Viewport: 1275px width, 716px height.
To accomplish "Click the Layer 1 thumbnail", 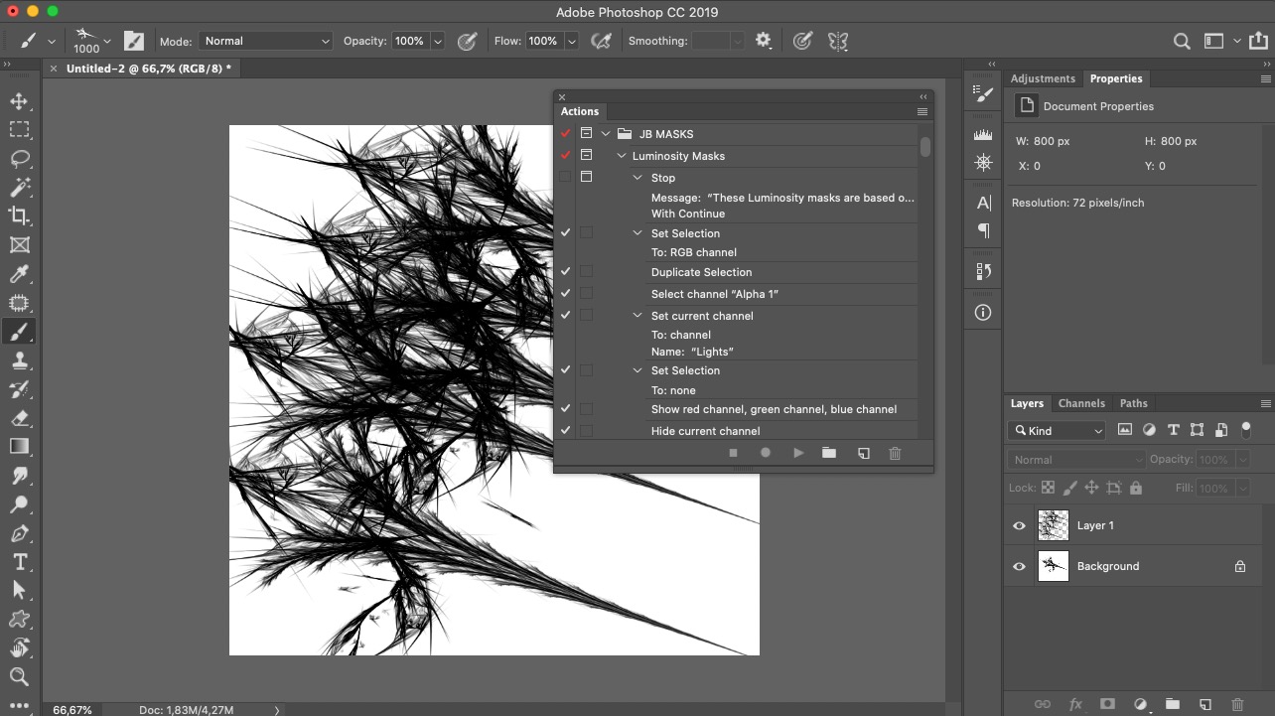I will coord(1053,525).
